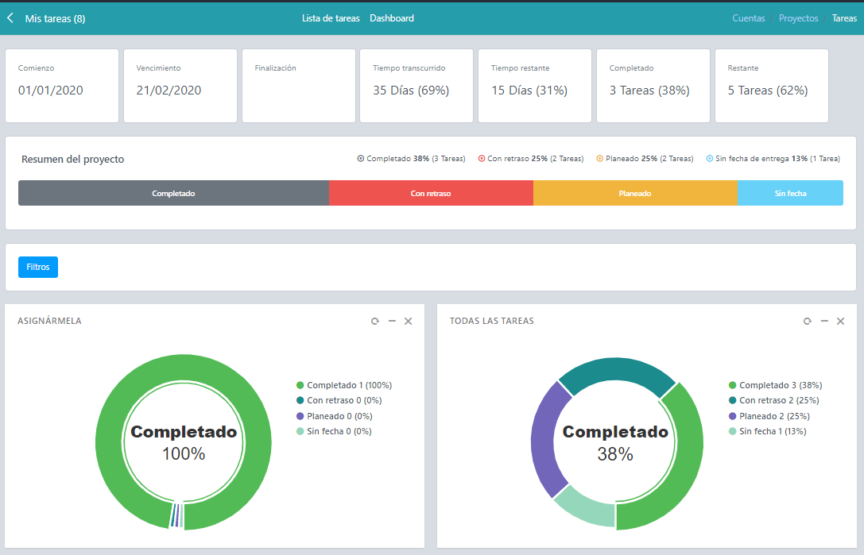Toggle the Planeado 25% legend marker
Screen dimensions: 864x555
point(599,159)
